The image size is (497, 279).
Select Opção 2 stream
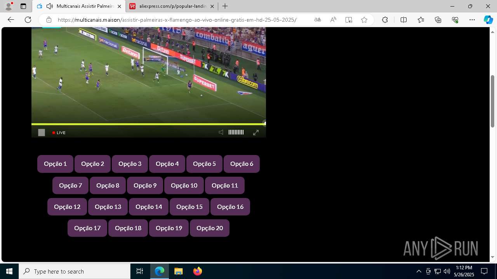[92, 164]
